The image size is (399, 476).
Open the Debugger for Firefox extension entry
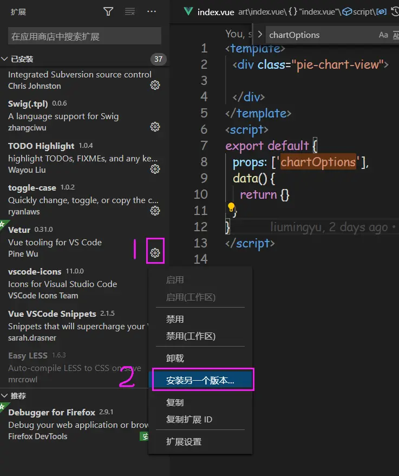point(74,424)
